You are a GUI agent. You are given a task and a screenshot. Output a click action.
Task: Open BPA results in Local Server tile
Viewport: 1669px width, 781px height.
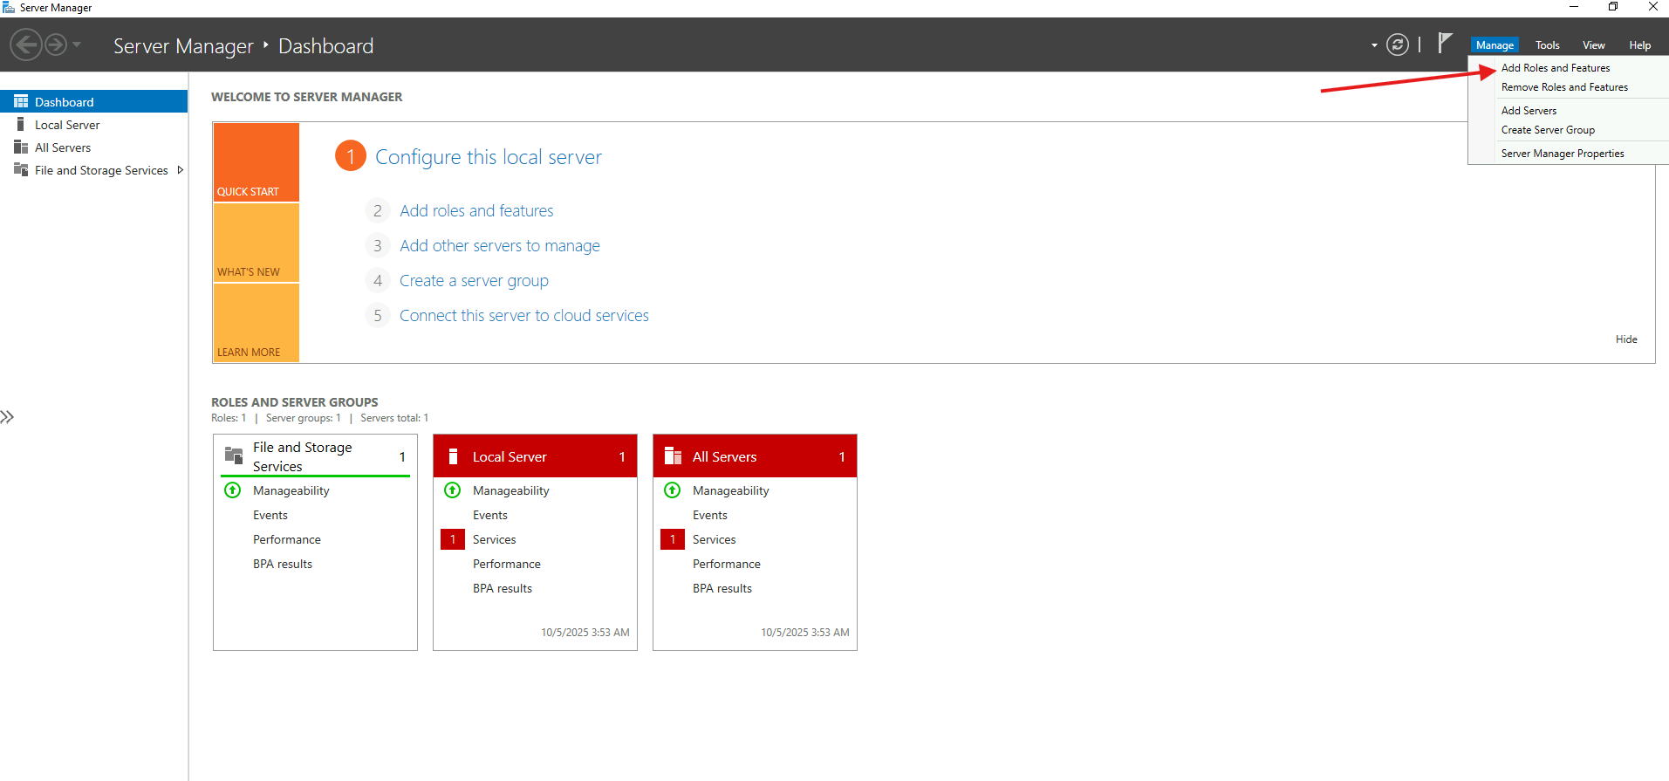(503, 589)
